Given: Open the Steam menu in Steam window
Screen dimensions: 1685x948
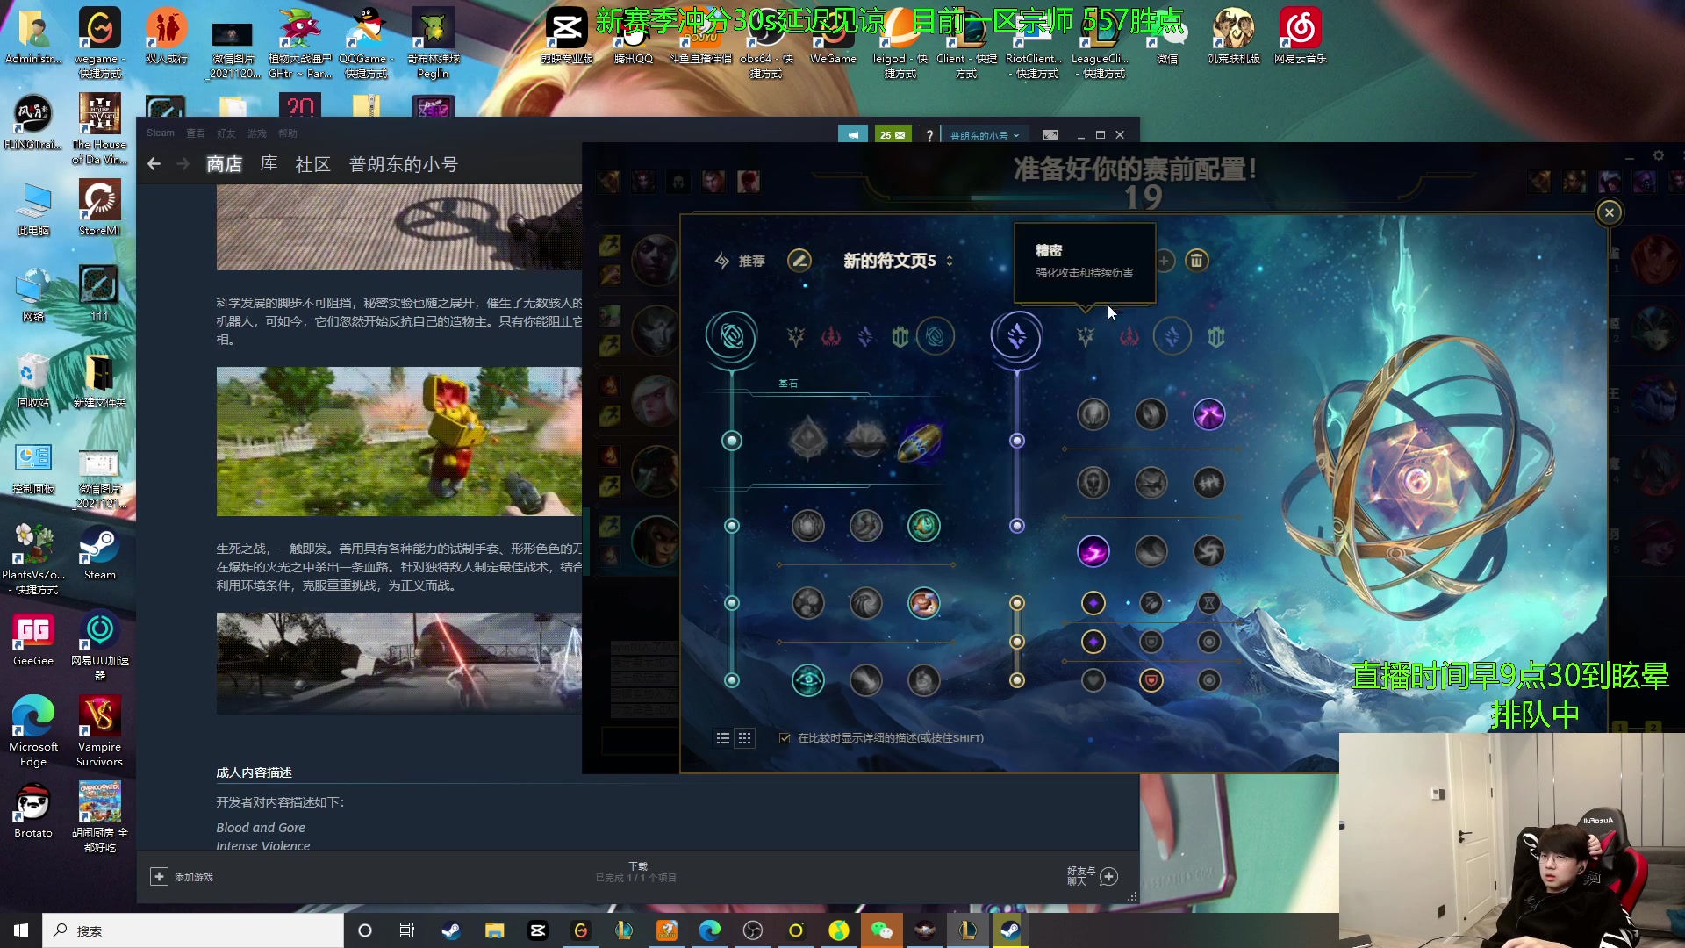Looking at the screenshot, I should [x=160, y=133].
